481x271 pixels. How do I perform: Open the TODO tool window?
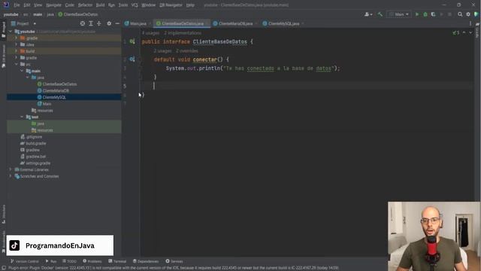point(69,261)
